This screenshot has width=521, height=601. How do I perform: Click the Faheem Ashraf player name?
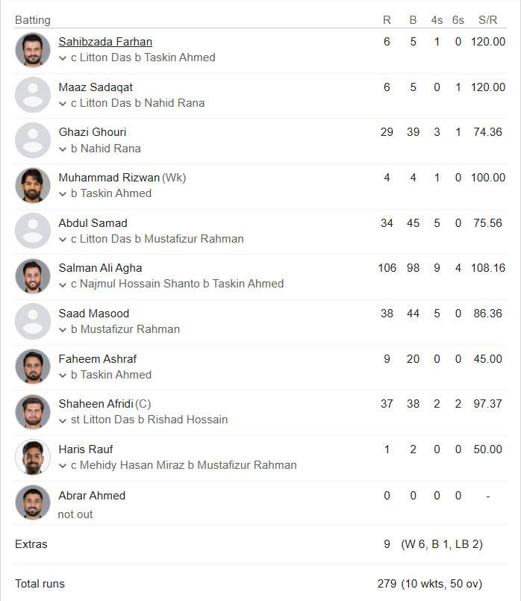pyautogui.click(x=98, y=359)
